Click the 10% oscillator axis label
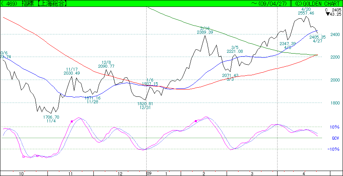The width and height of the screenshot is (343, 176). tap(335, 127)
